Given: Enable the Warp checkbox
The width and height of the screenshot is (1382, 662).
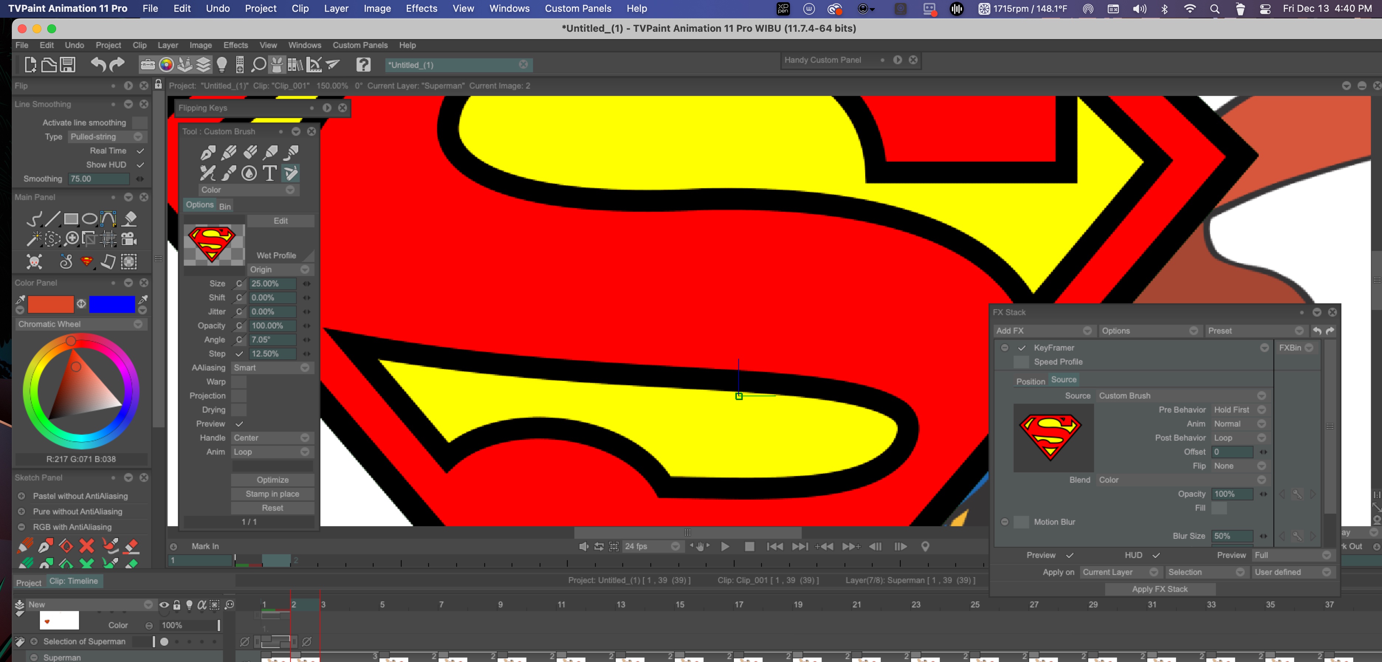Looking at the screenshot, I should click(239, 382).
